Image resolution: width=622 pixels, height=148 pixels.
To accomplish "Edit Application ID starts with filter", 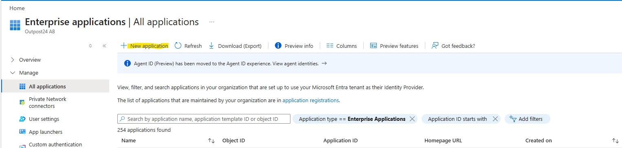I will coord(457,119).
